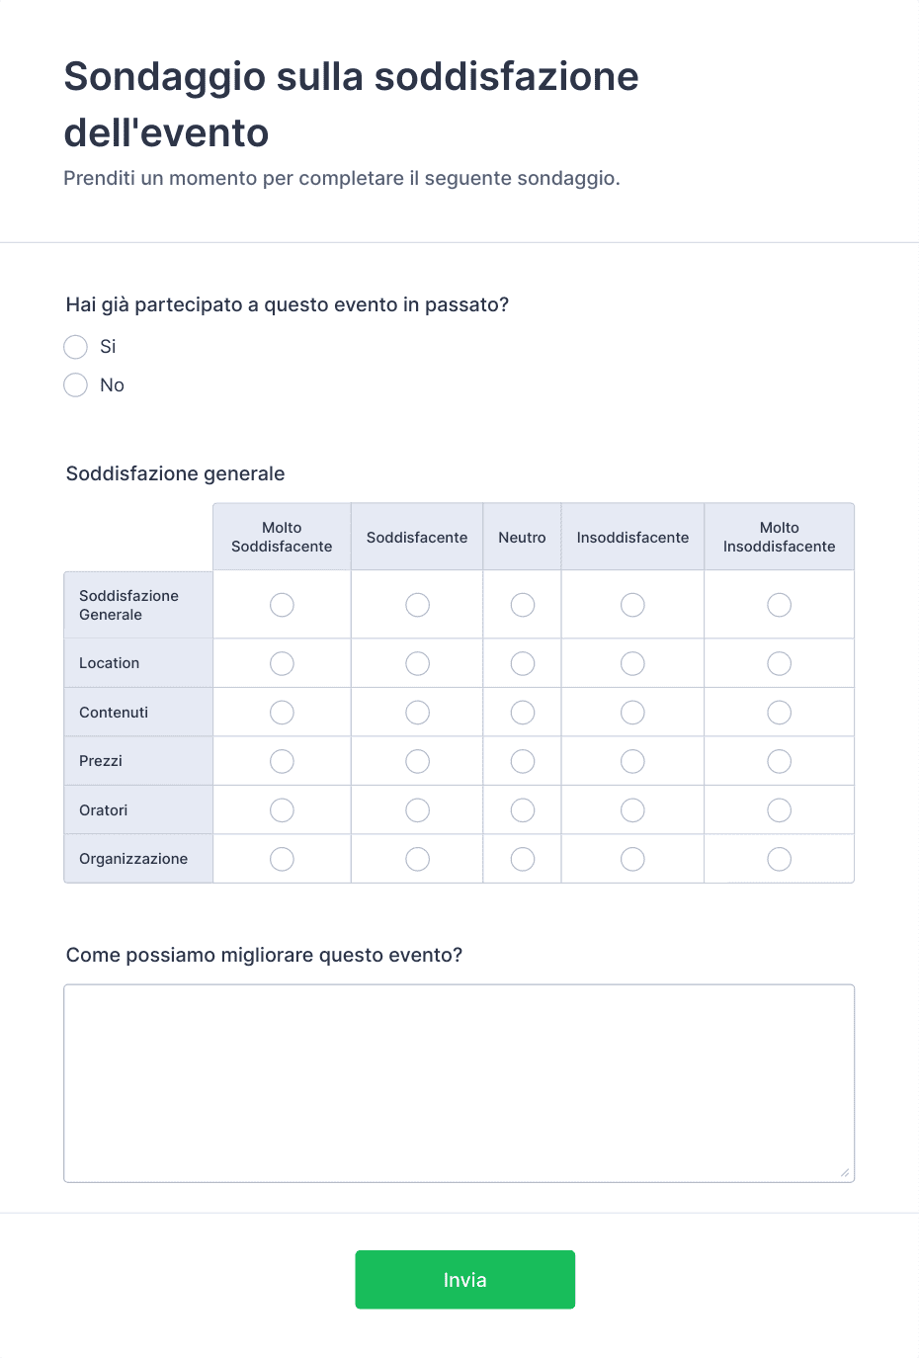Grab the text area resize handle
The height and width of the screenshot is (1358, 919).
[x=845, y=1173]
